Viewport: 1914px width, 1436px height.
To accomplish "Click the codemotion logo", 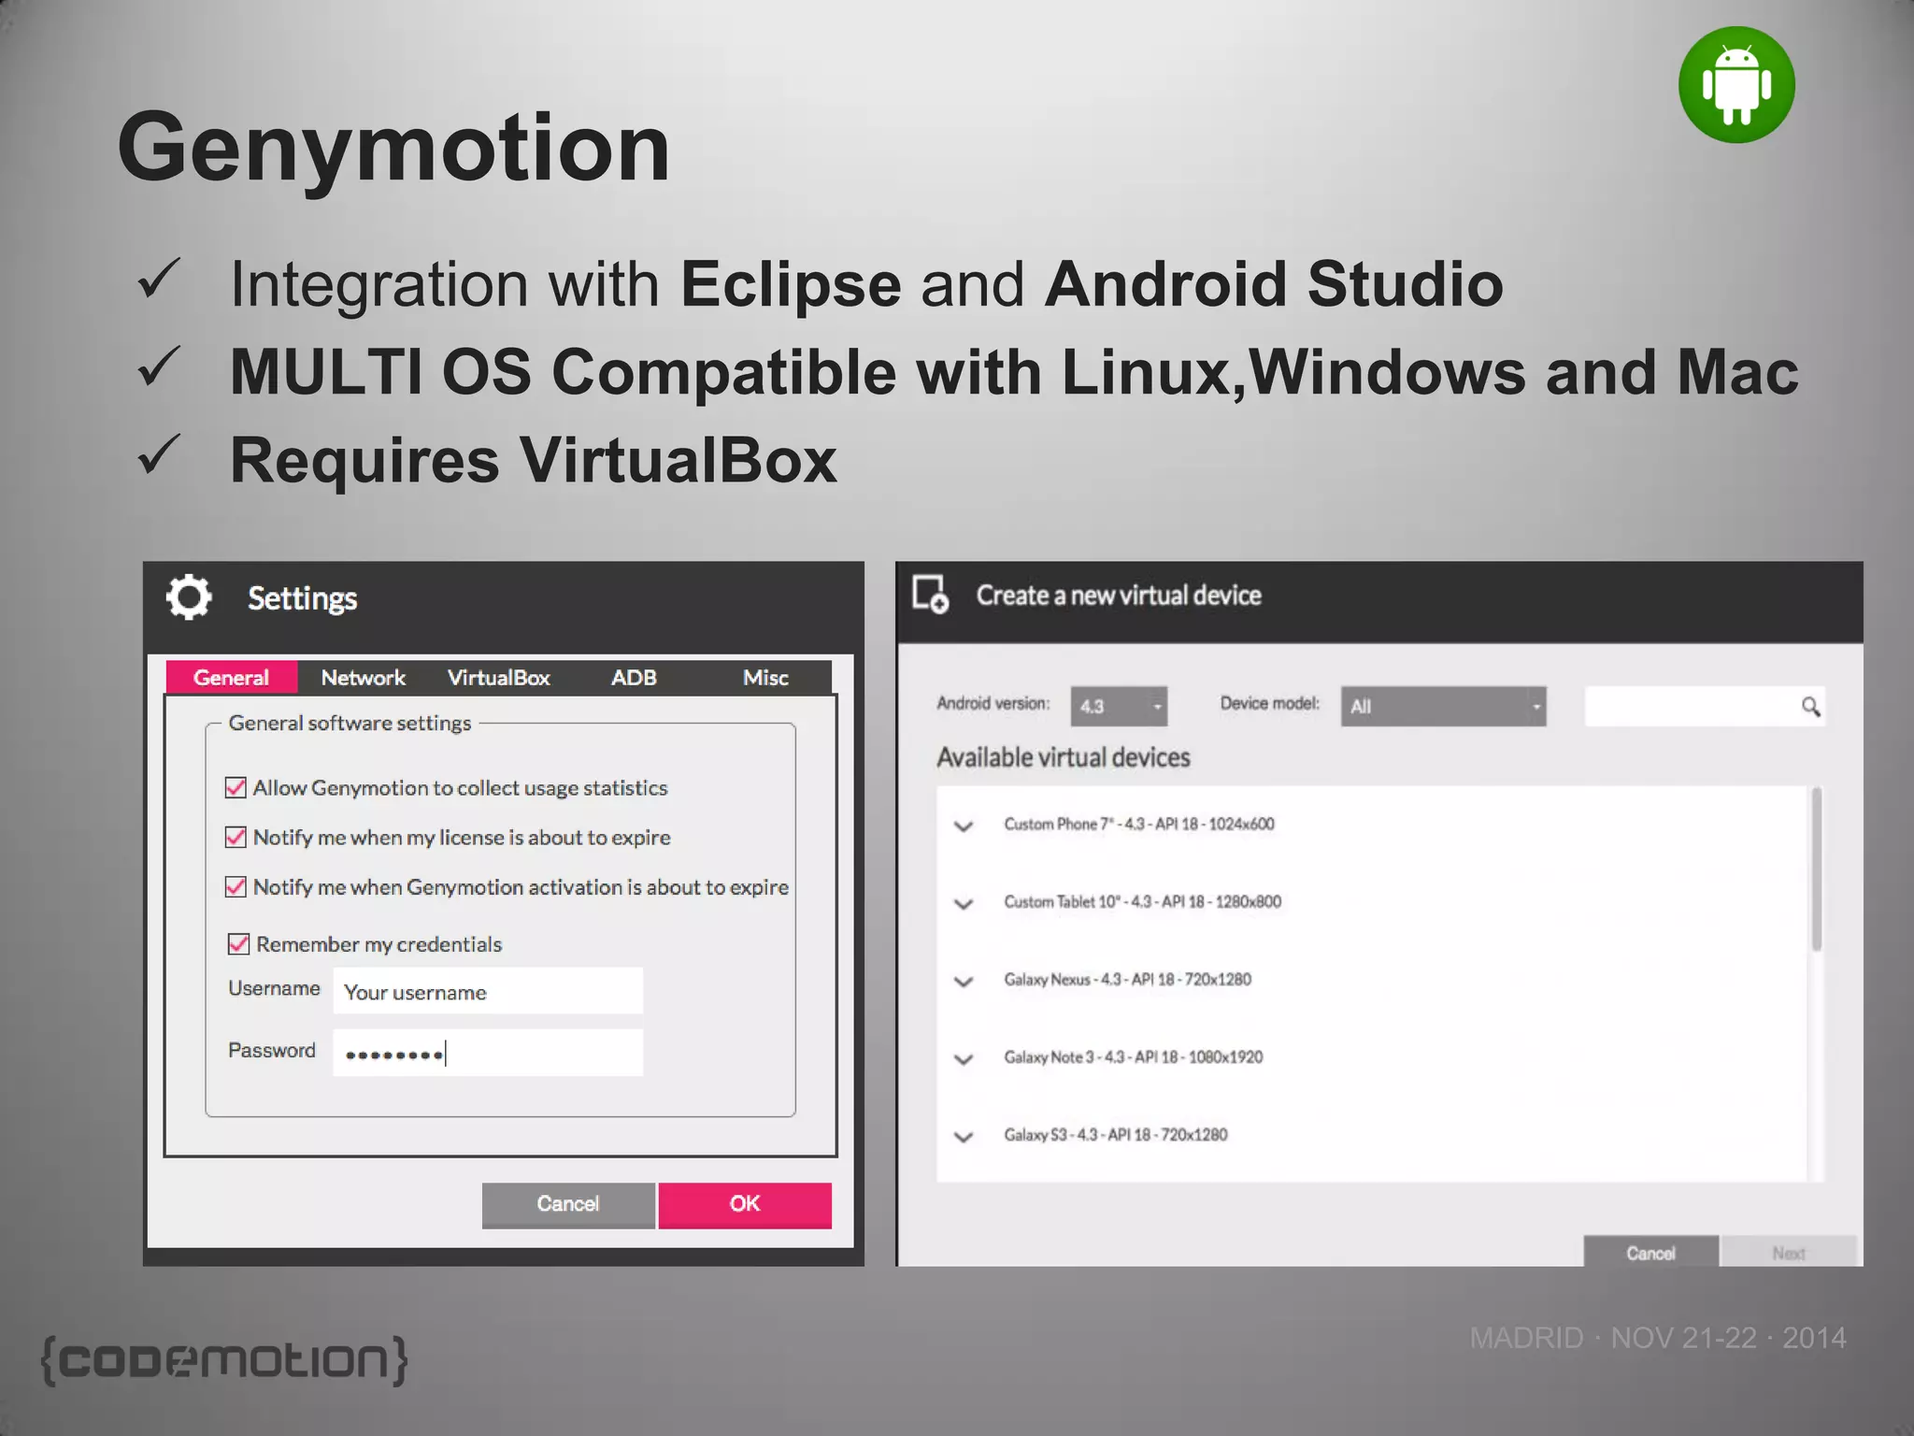I will pos(224,1359).
